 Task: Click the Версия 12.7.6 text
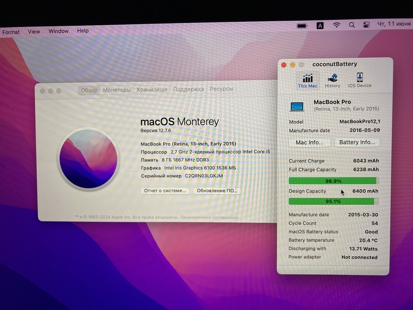click(156, 130)
